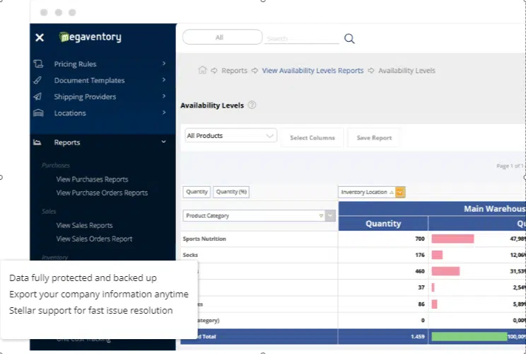
Task: Click the Quantity field button
Action: 197,192
